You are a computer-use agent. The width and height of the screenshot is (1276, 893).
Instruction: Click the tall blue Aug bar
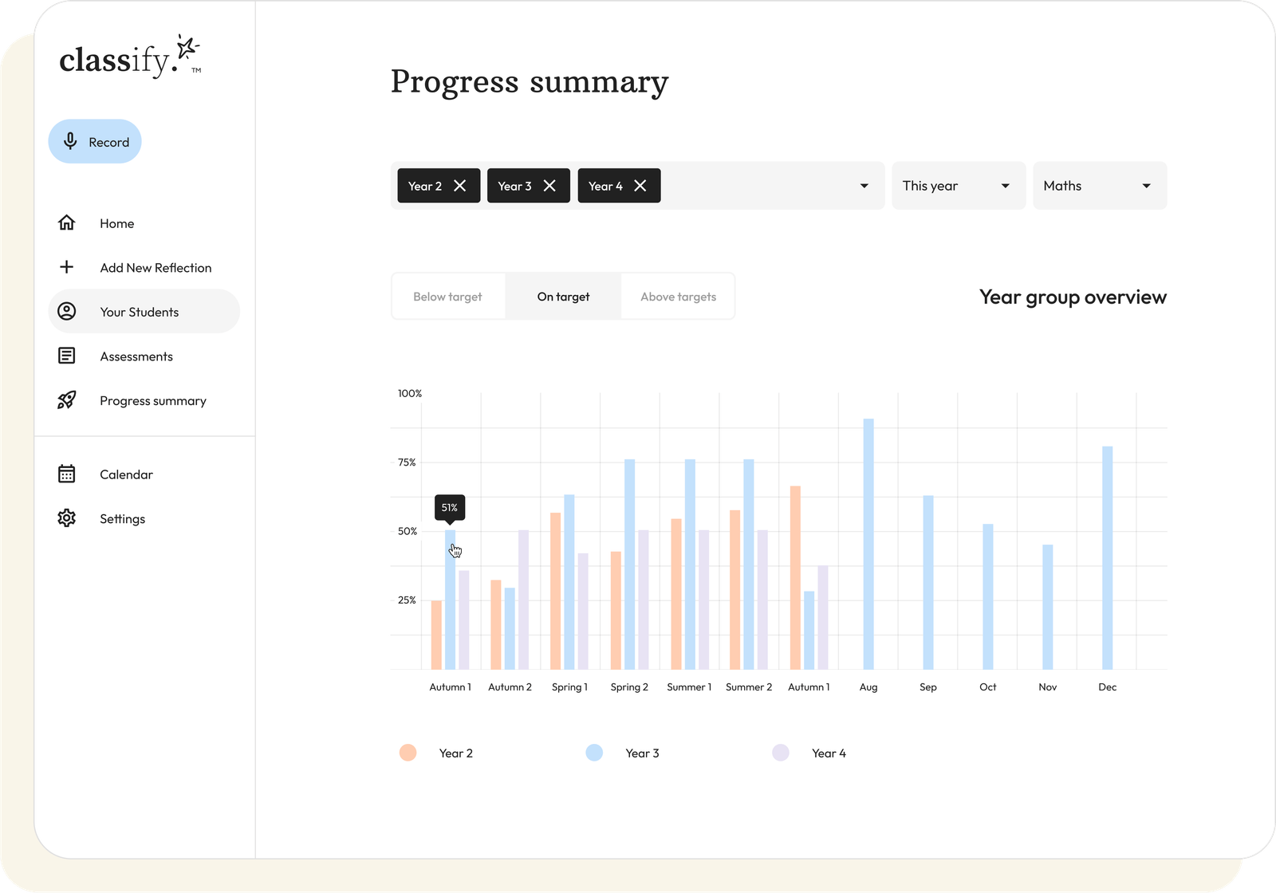click(x=868, y=544)
